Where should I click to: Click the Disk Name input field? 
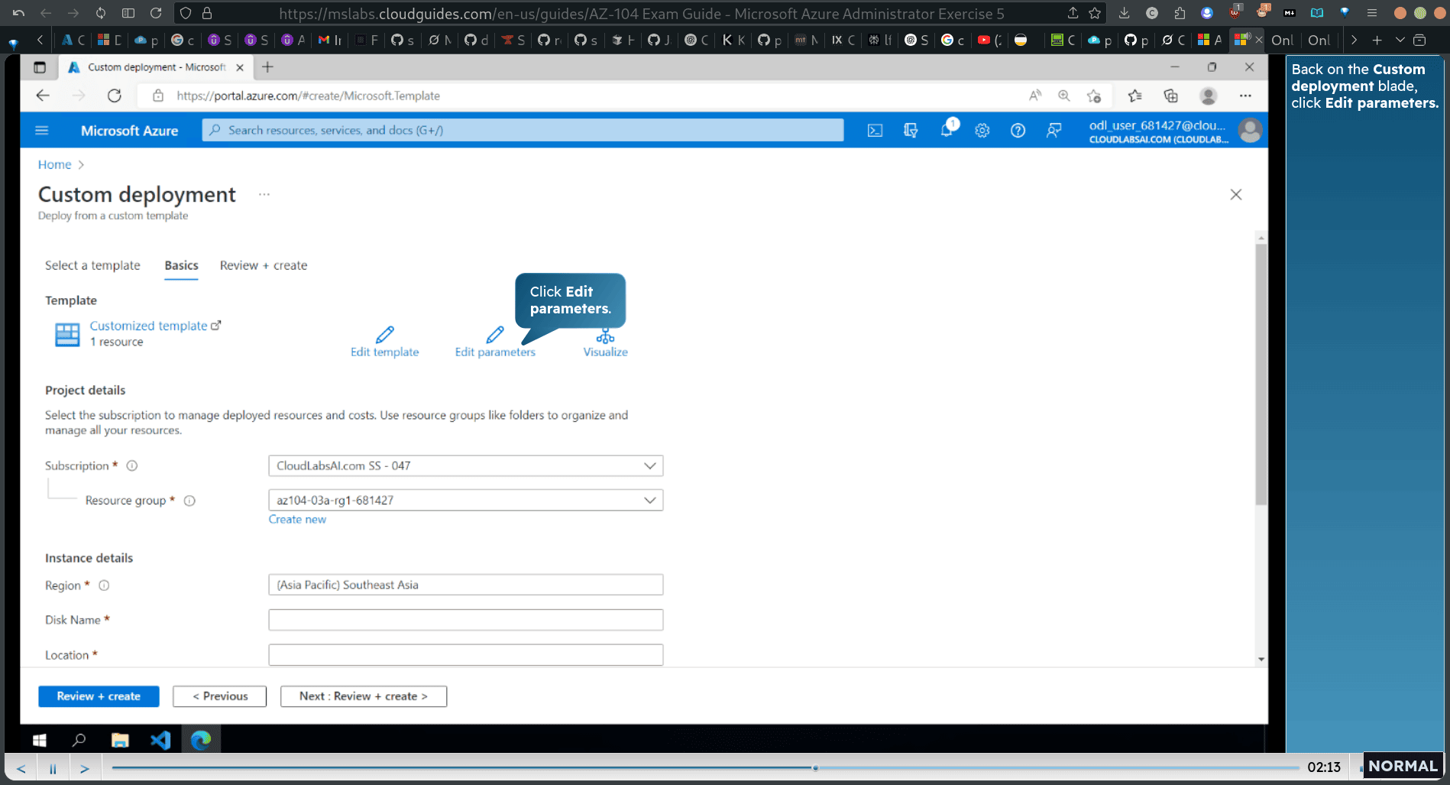(465, 620)
